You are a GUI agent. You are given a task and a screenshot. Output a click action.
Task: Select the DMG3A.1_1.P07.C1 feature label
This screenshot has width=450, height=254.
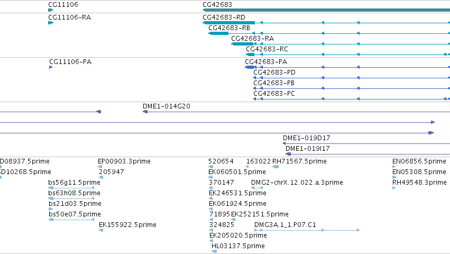[285, 225]
